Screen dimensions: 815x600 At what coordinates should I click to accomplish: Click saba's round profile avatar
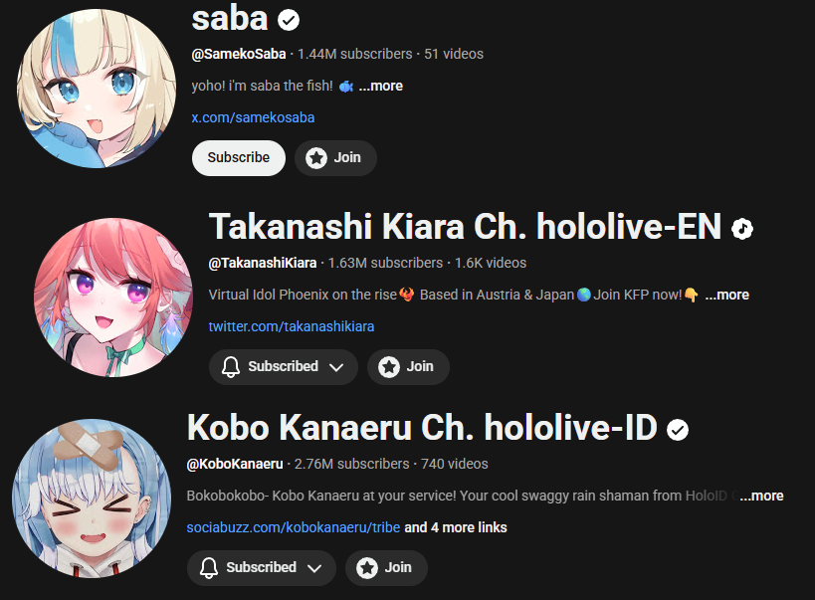97,89
